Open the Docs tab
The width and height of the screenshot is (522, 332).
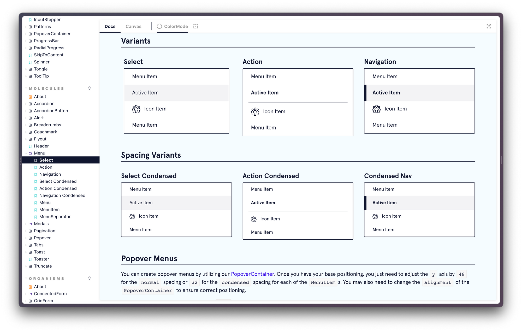pos(110,26)
